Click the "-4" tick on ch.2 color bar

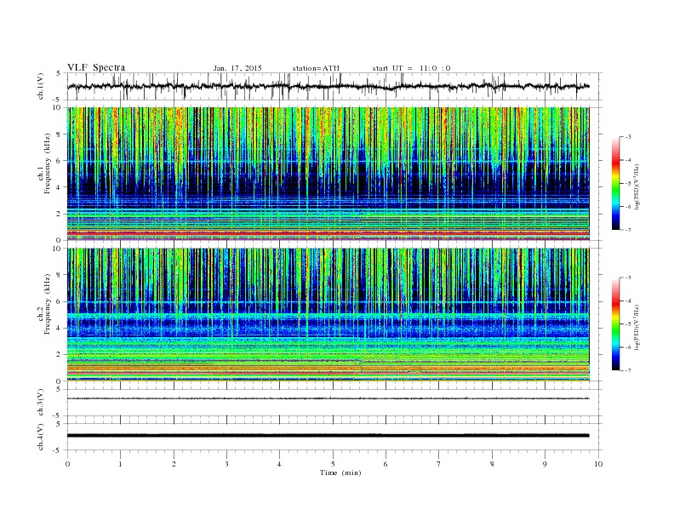(627, 301)
